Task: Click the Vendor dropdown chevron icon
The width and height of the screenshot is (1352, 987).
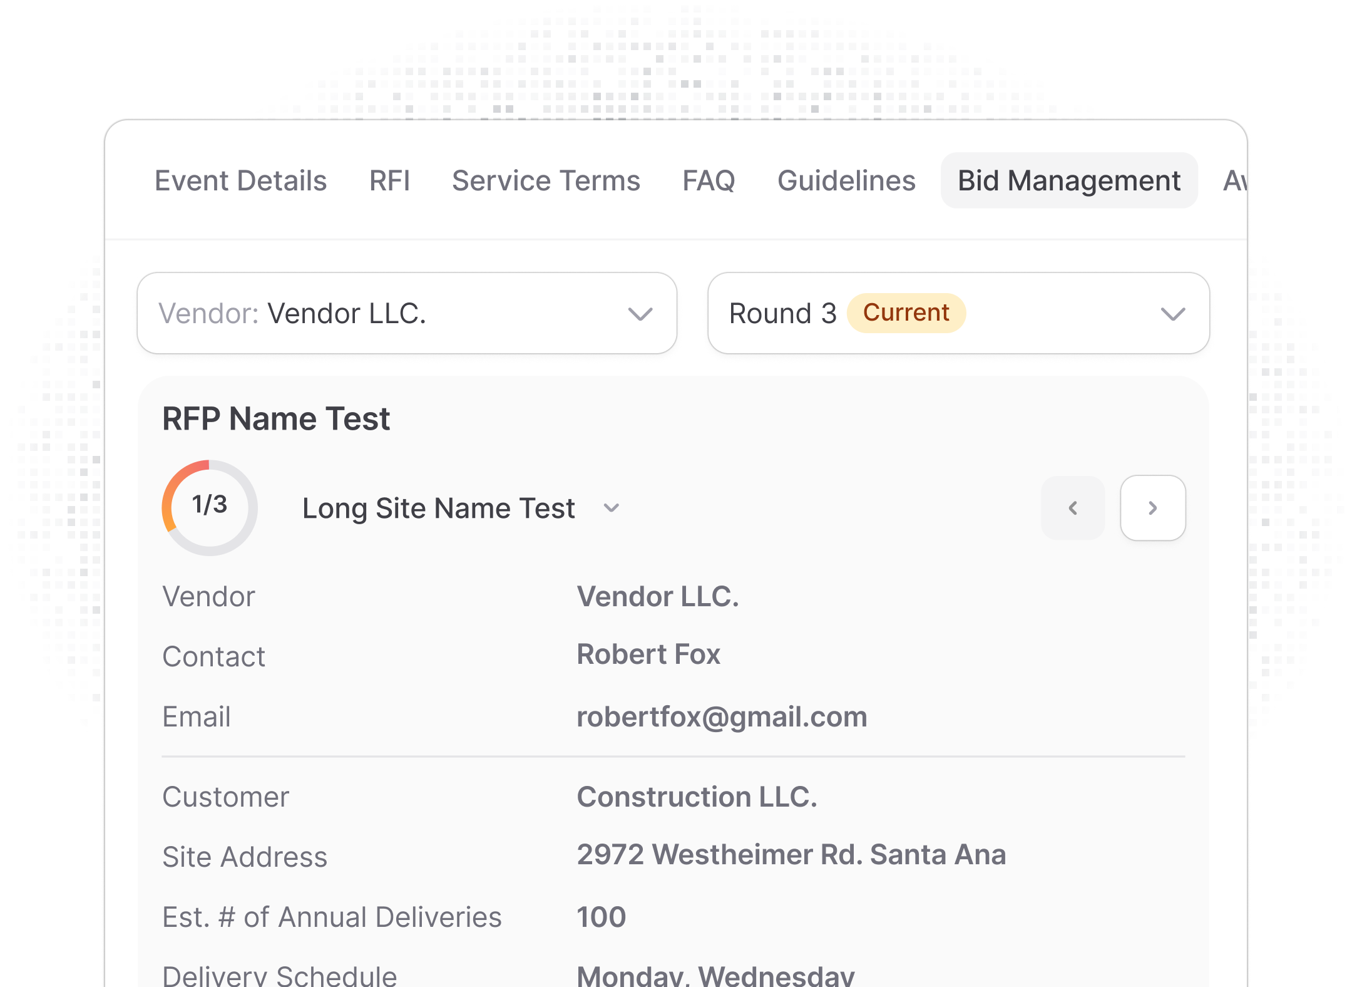Action: 640,314
